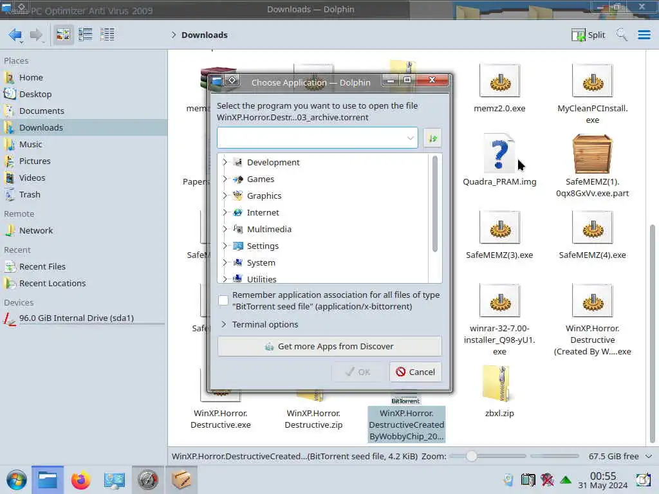659x494 pixels.
Task: Expand the Development category
Action: 225,162
